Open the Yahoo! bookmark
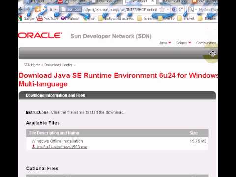 coord(70,18)
